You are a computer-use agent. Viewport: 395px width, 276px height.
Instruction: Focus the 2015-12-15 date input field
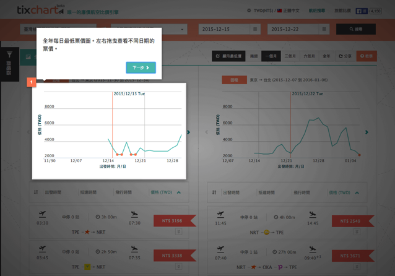(x=224, y=29)
